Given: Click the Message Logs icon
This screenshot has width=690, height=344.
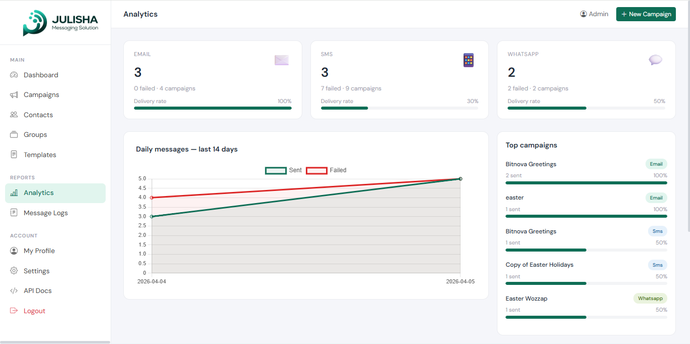Looking at the screenshot, I should 14,213.
